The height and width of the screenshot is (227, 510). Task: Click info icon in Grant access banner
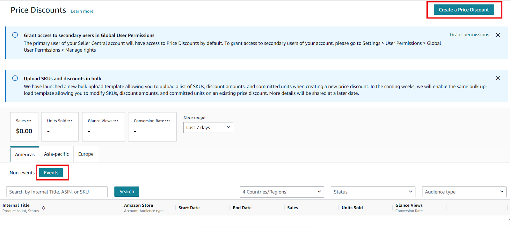[x=15, y=35]
